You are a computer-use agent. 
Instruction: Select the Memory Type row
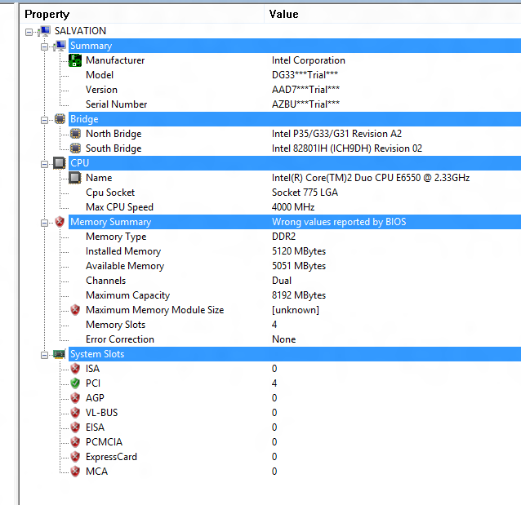295,237
